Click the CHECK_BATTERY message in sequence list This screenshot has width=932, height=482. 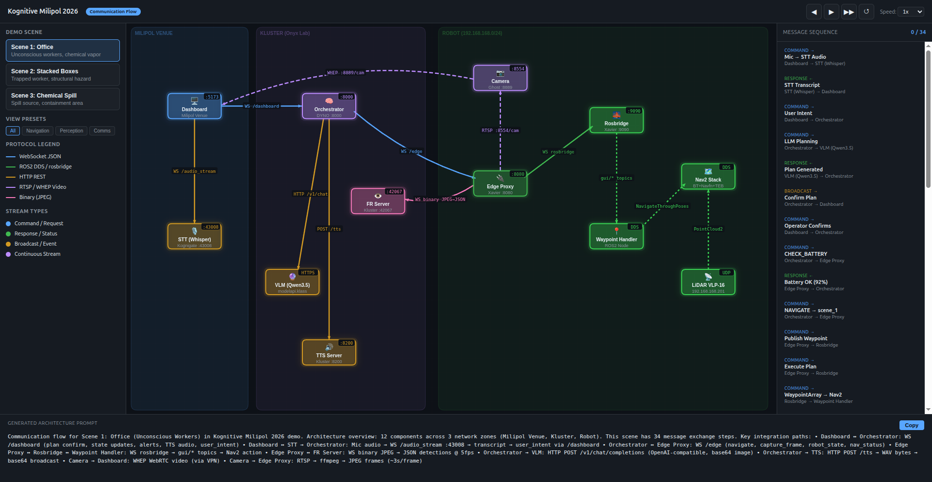(805, 254)
